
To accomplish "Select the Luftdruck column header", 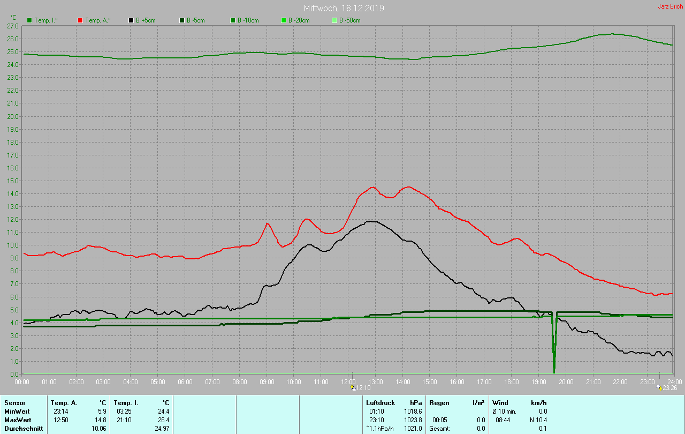I will 380,403.
